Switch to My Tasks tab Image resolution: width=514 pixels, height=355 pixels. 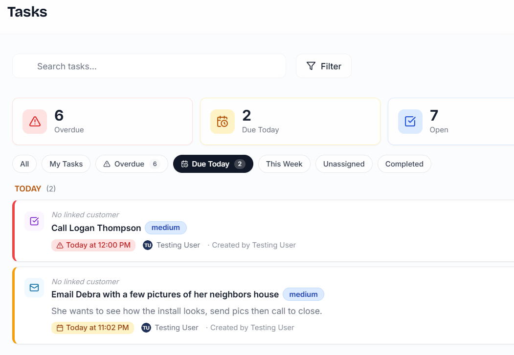[x=66, y=164]
